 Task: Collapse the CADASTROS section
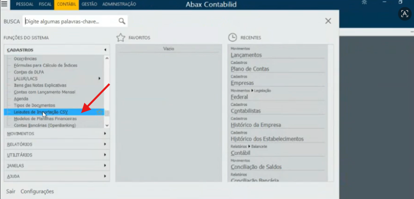pos(57,50)
